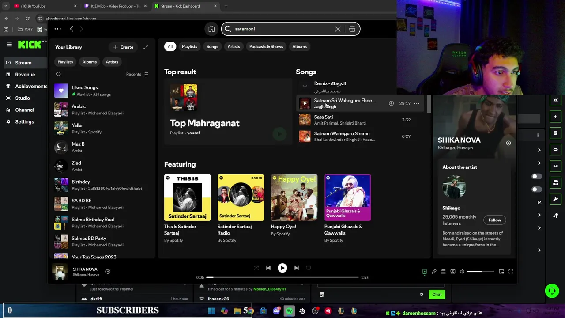This screenshot has height=318, width=565.
Task: Search within Your Library
Action: (59, 74)
